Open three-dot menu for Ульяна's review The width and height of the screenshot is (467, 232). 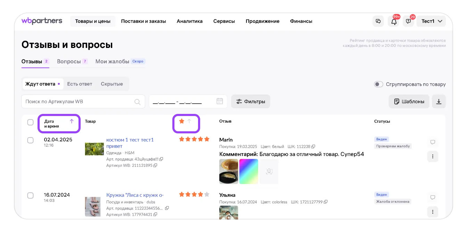pyautogui.click(x=433, y=212)
